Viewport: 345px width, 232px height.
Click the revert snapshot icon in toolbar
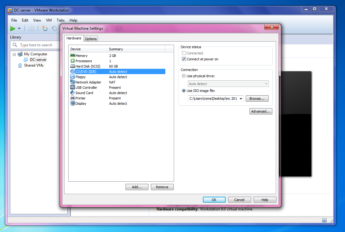(x=54, y=28)
